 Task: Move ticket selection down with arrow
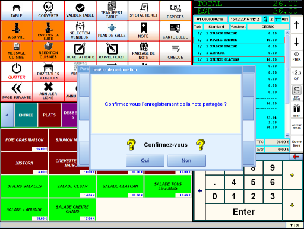[x=296, y=42]
